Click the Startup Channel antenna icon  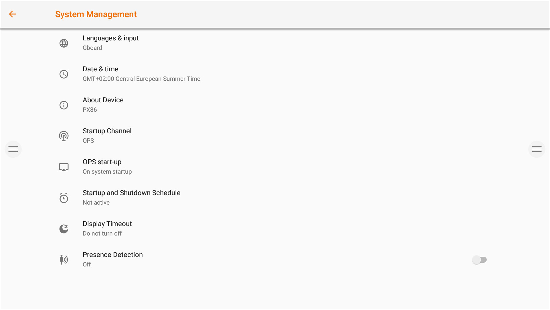[64, 136]
